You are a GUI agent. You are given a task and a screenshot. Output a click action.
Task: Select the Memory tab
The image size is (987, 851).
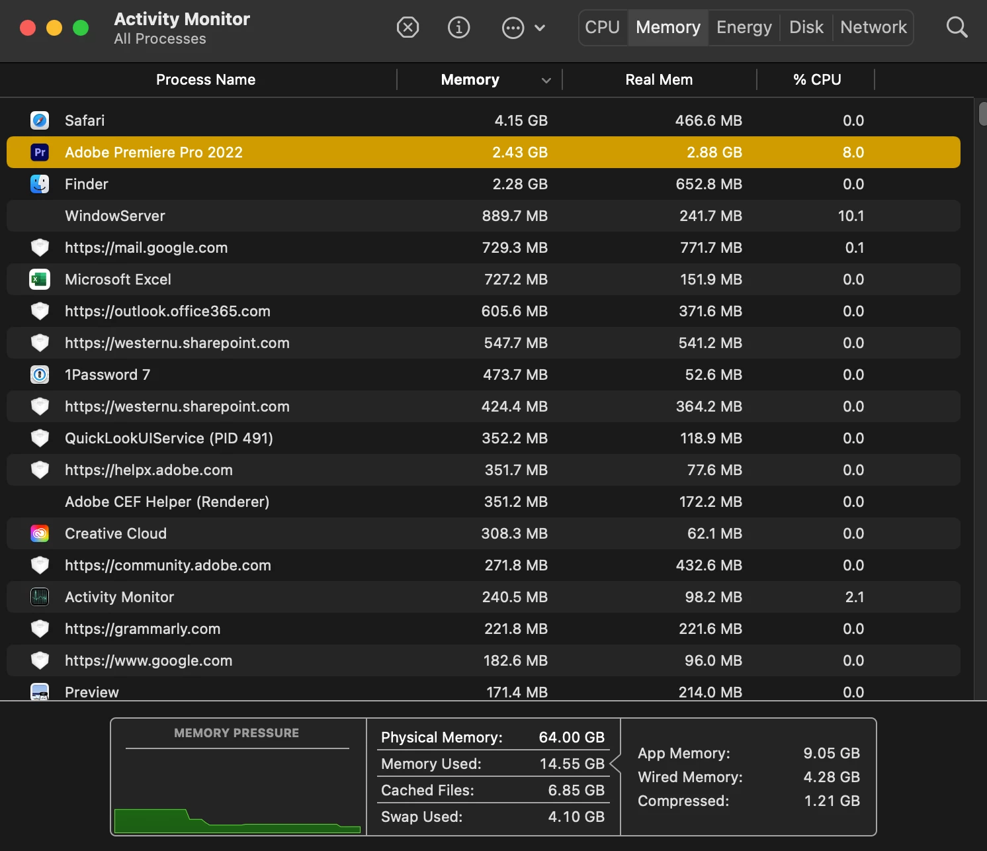click(x=668, y=27)
